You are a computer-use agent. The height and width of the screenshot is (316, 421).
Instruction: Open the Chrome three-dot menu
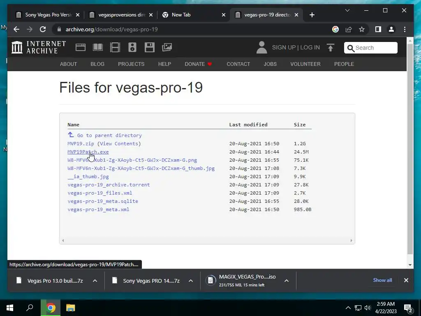tap(405, 29)
